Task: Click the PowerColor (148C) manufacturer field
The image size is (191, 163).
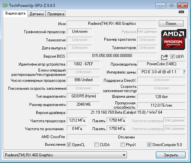Action: tap(161, 64)
